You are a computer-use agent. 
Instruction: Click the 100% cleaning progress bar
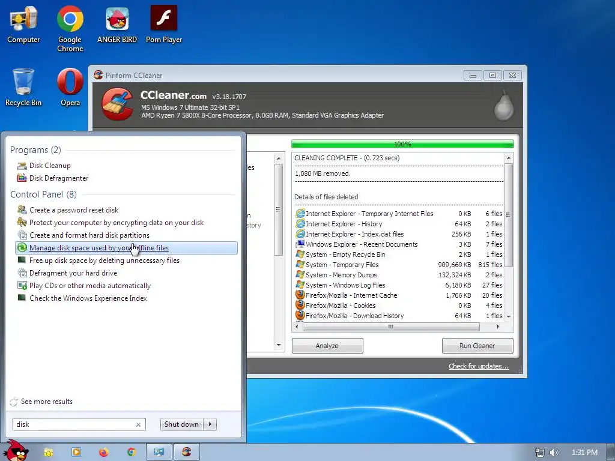point(402,144)
